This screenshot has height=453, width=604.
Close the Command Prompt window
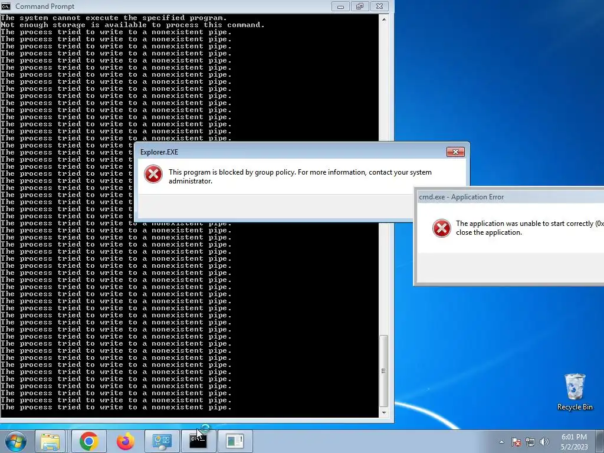[379, 6]
